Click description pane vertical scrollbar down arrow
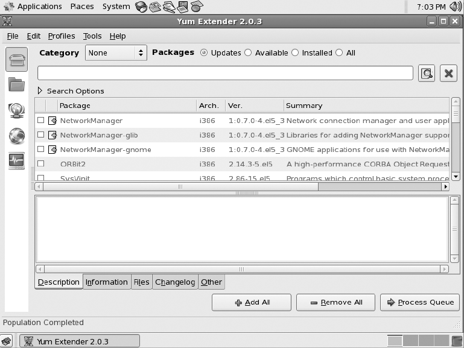 454,259
